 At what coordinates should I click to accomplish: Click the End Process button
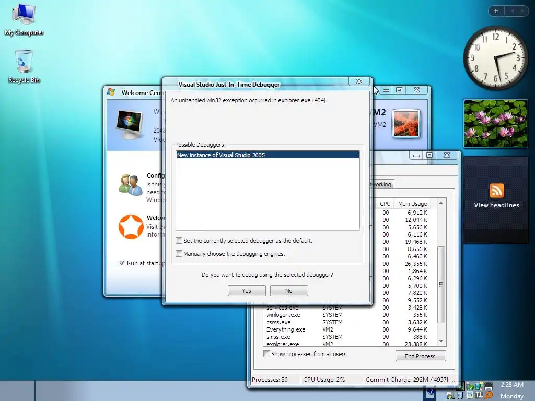(421, 356)
